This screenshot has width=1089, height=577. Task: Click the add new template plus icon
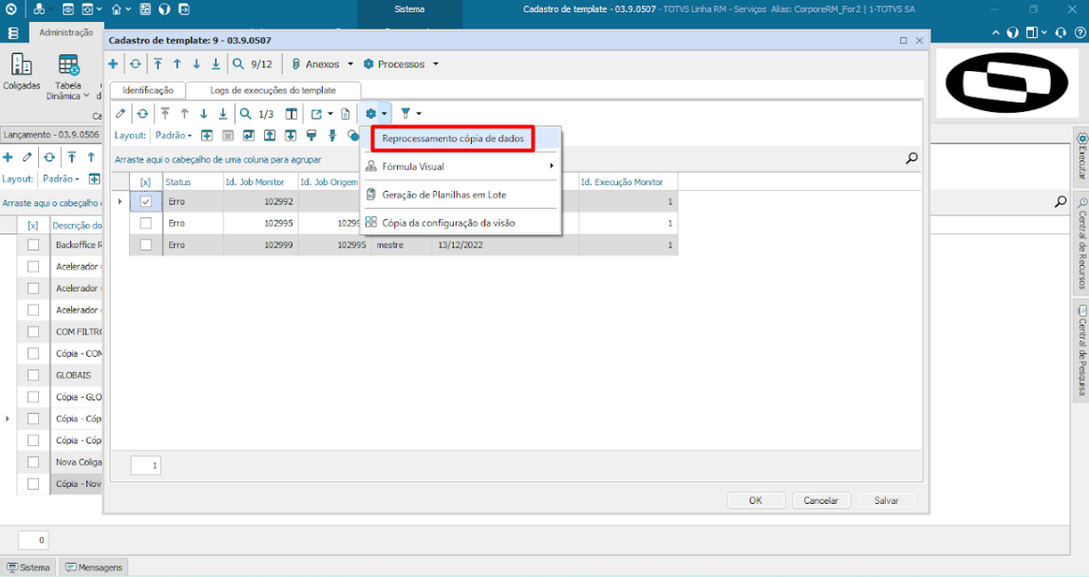[113, 65]
